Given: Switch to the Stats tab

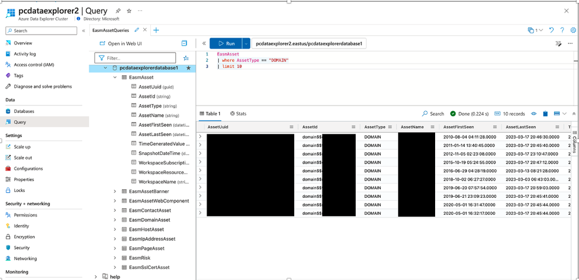Looking at the screenshot, I should [x=238, y=114].
